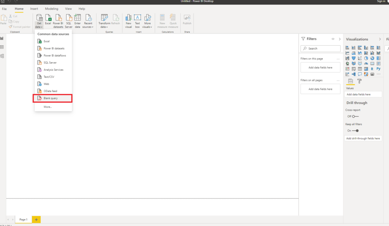Open Filters on all pages options
Viewport: 389px width, 226px height.
(x=338, y=81)
